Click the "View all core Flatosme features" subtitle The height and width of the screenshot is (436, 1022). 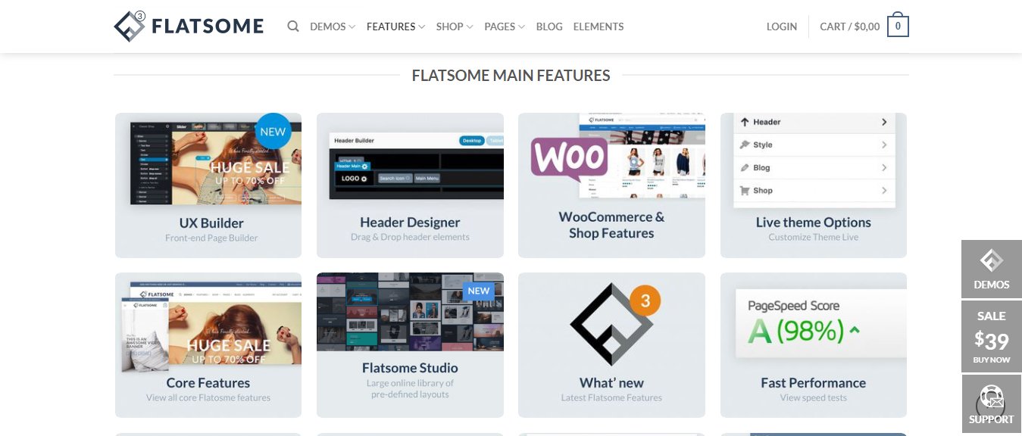coord(208,397)
